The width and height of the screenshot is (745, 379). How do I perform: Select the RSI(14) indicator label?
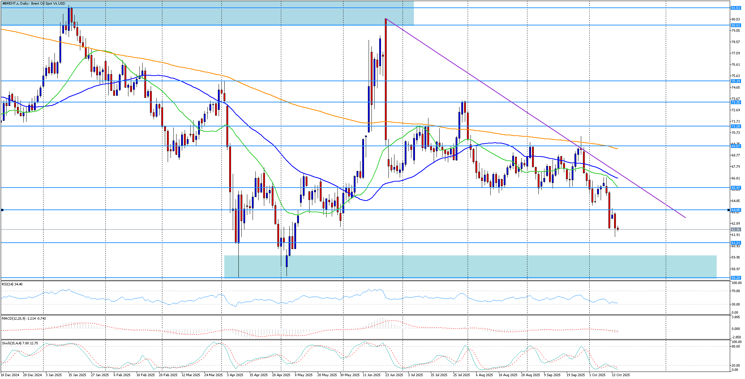click(12, 284)
